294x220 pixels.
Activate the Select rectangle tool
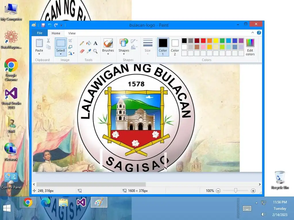coord(61,44)
